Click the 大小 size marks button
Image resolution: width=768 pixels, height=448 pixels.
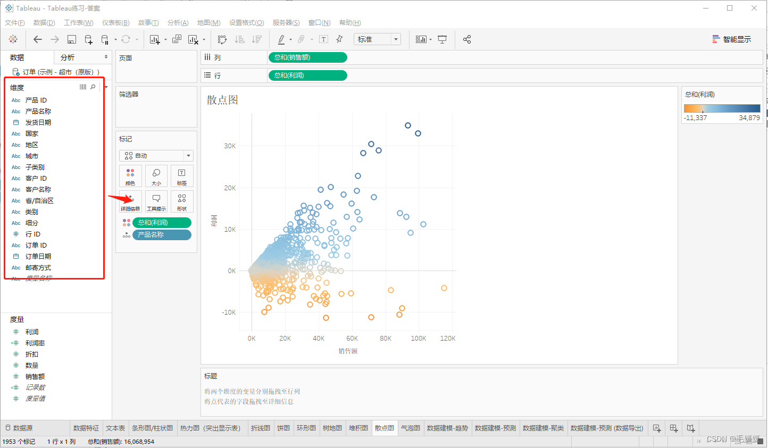(x=156, y=176)
